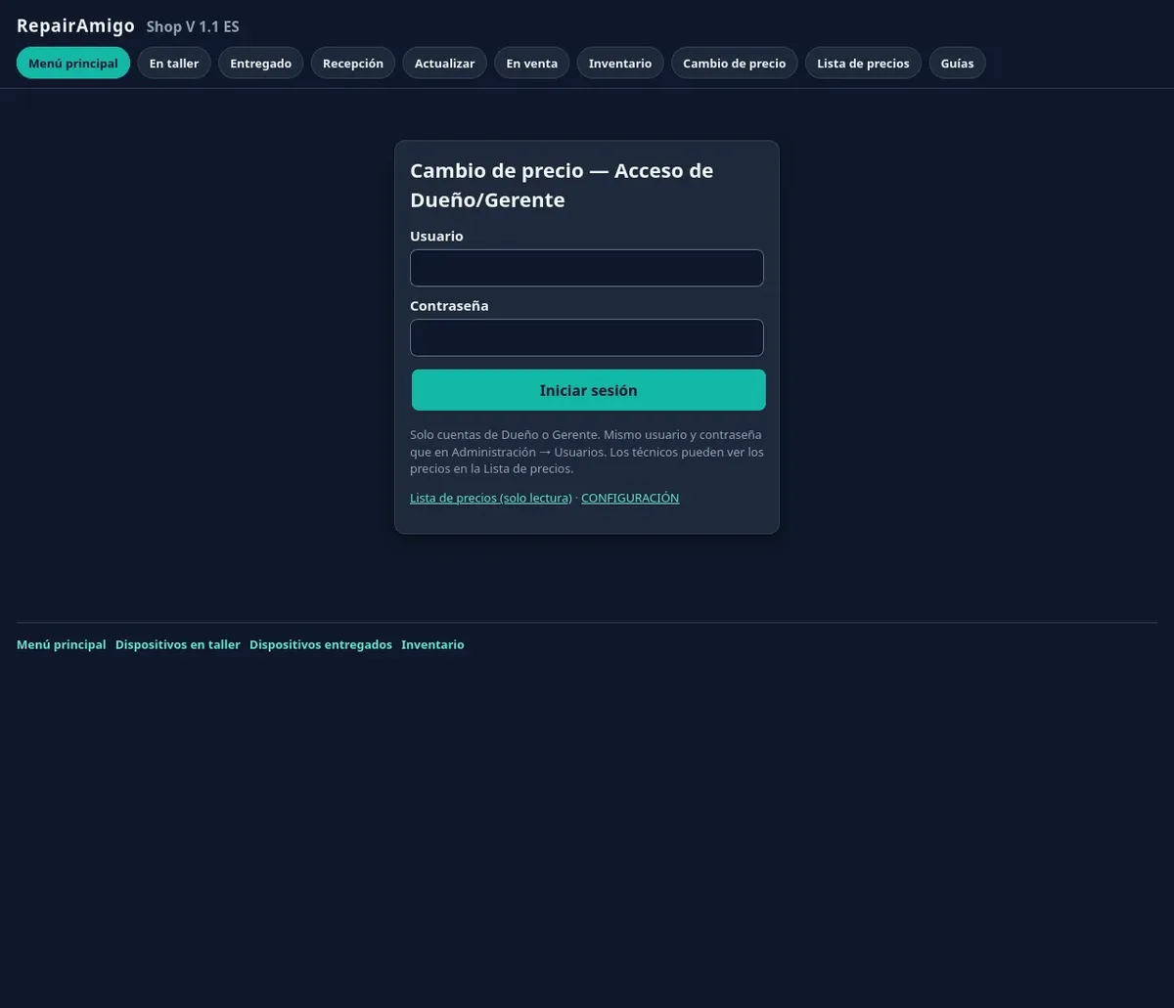Open footer link Dispositivos entregados
Screen dimensions: 1174x1008
pos(321,644)
